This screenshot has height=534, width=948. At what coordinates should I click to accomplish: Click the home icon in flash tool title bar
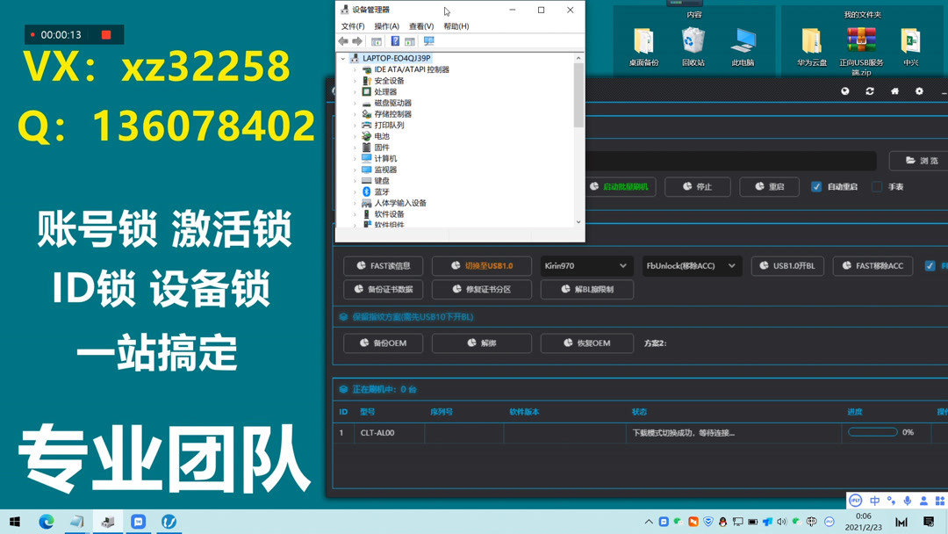[894, 90]
